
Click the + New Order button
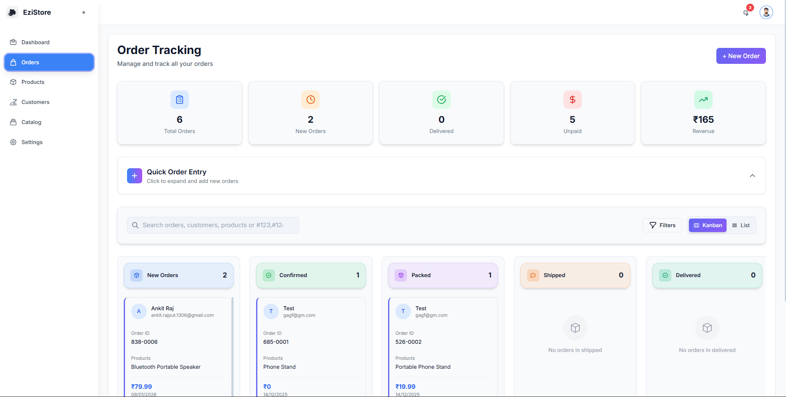pyautogui.click(x=740, y=56)
